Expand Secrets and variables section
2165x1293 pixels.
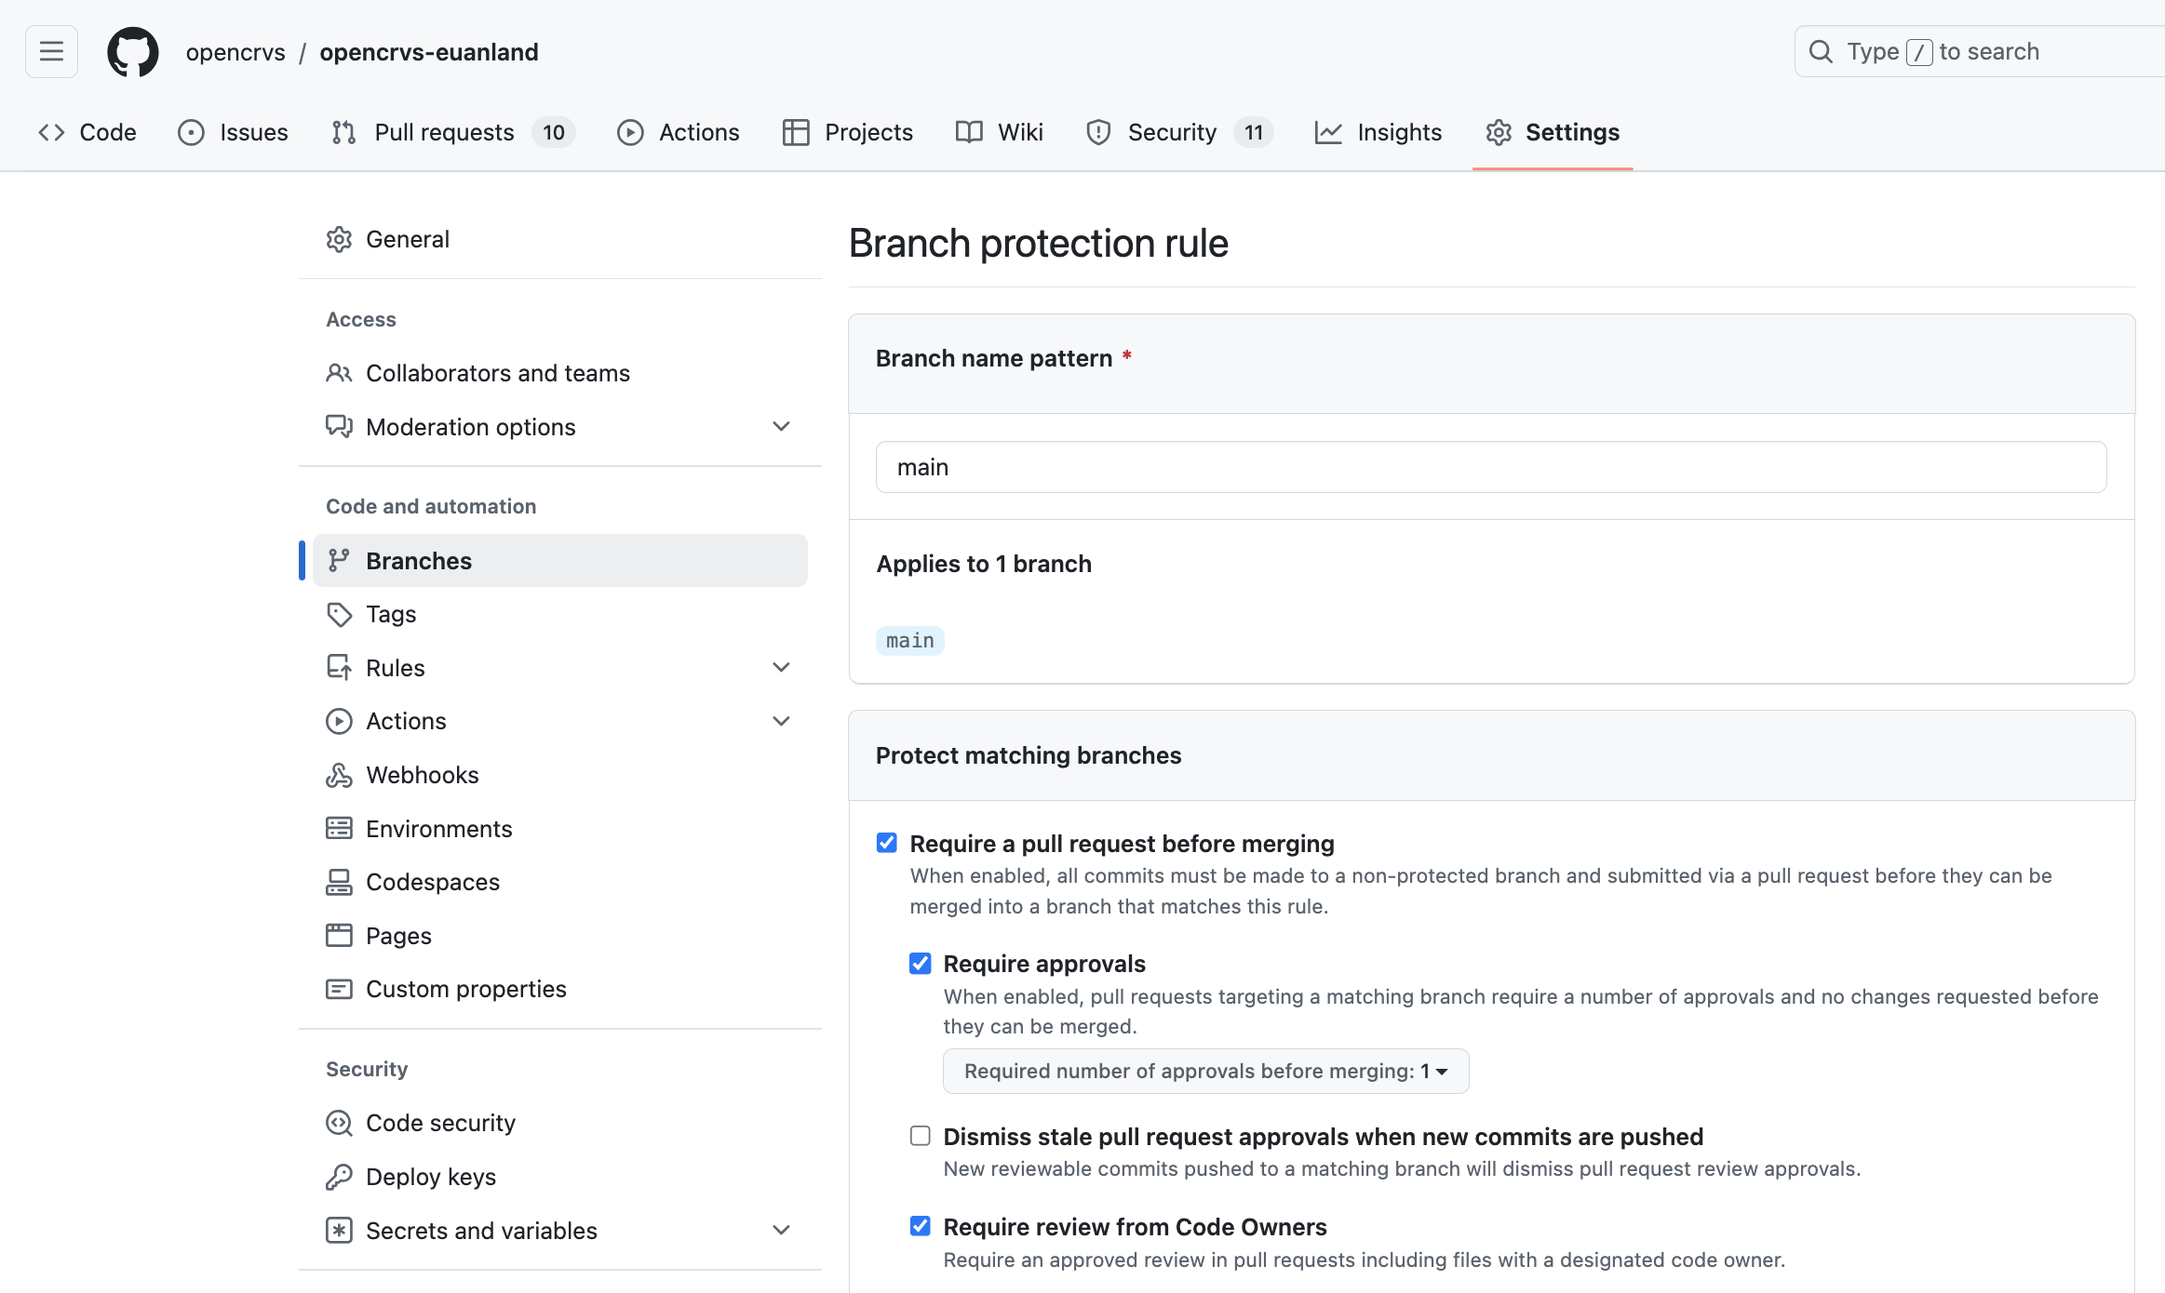(781, 1230)
